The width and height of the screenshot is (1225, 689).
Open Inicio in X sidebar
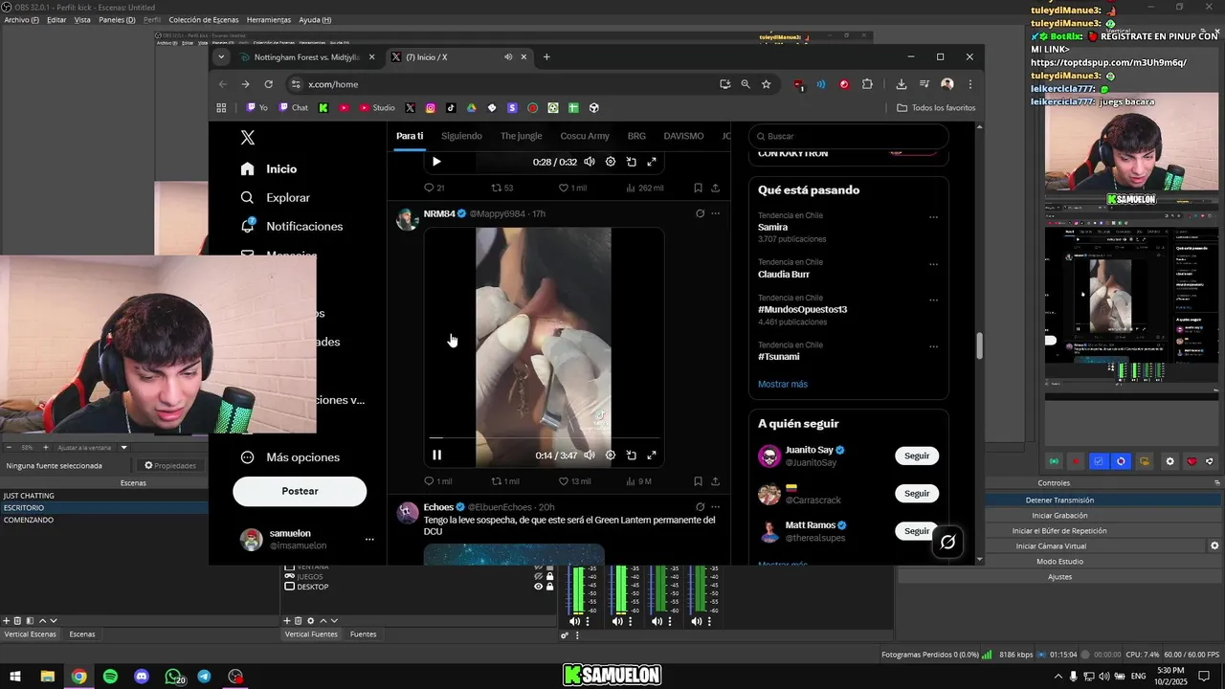(x=269, y=168)
